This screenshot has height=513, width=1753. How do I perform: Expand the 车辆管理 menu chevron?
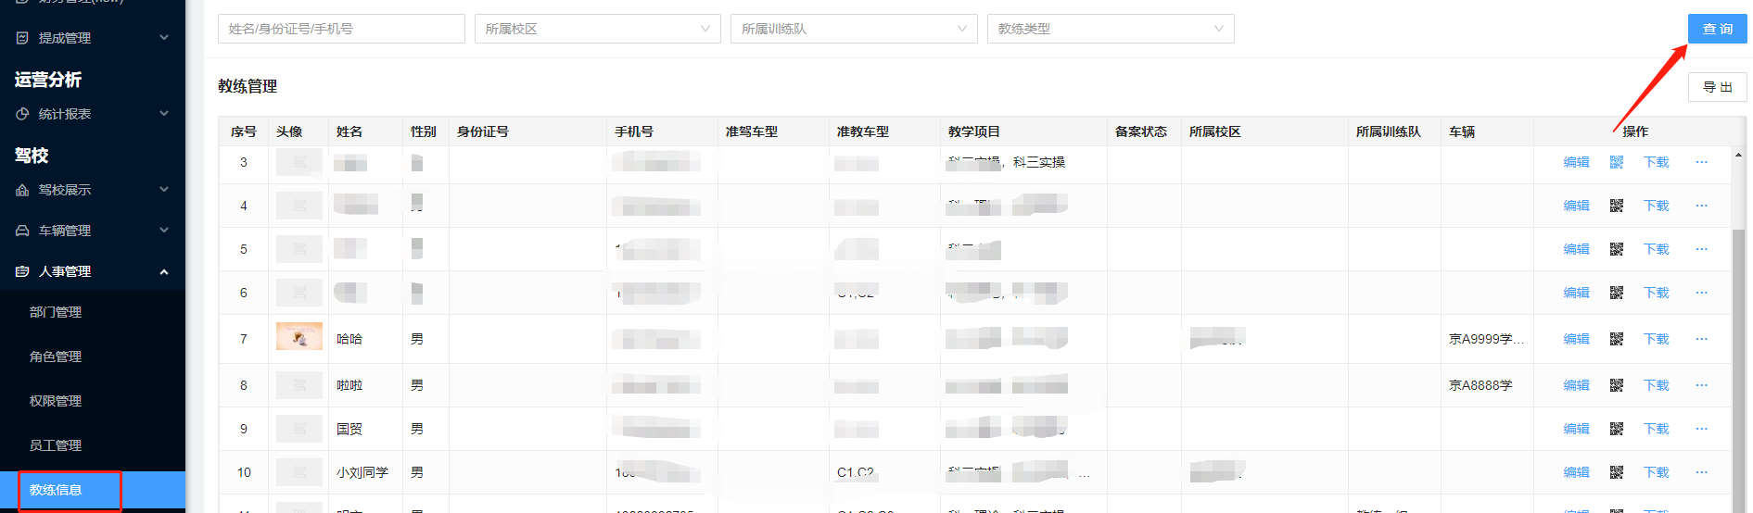[x=164, y=231]
